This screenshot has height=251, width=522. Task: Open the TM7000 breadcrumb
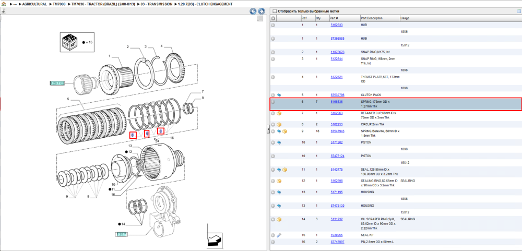point(60,4)
